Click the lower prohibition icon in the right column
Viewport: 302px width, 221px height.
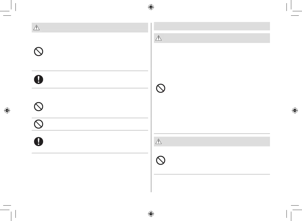pyautogui.click(x=160, y=160)
